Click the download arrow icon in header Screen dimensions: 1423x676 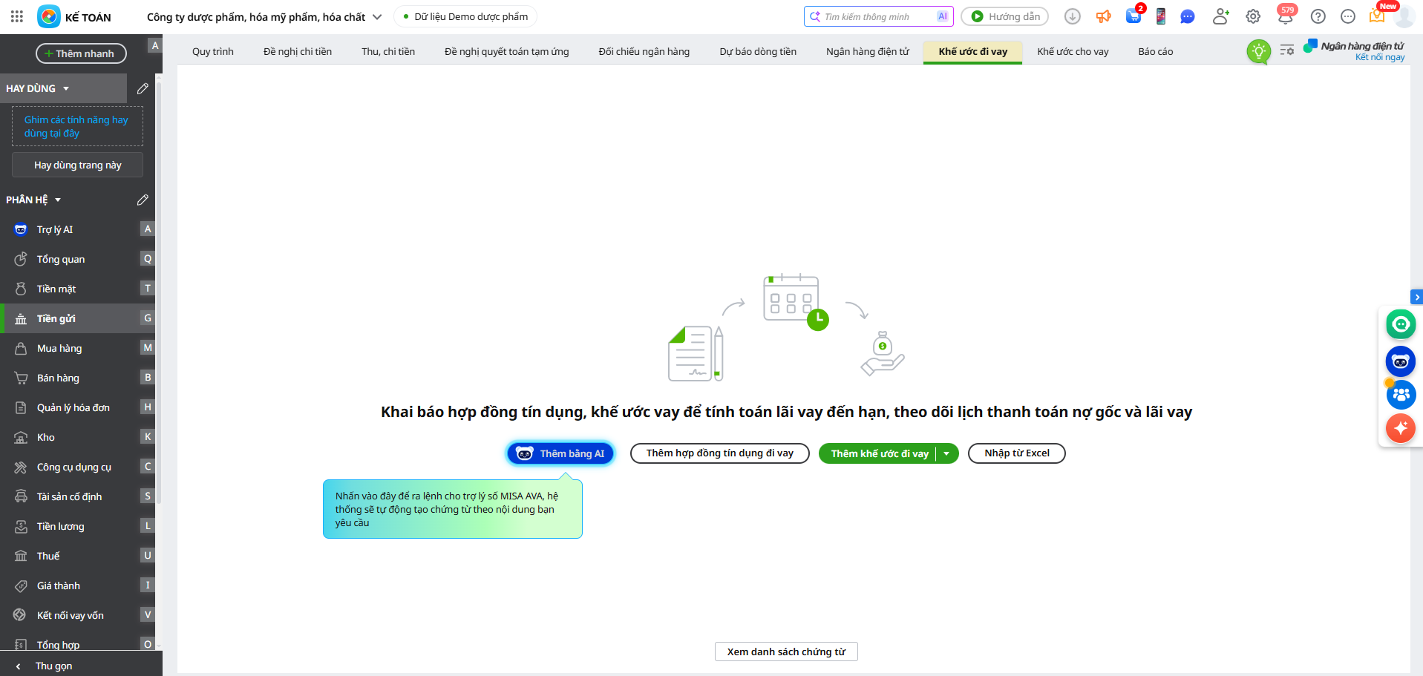pos(1072,16)
